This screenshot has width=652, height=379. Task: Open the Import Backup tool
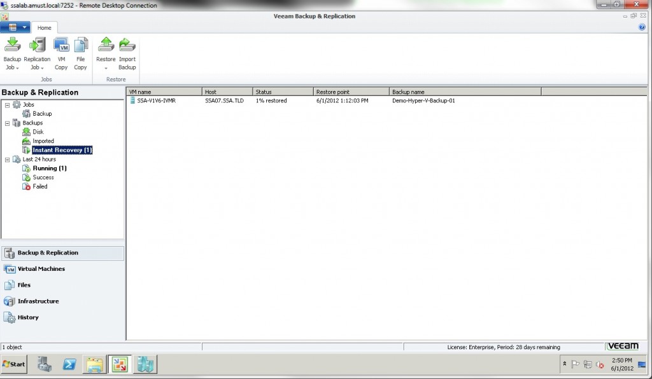127,53
